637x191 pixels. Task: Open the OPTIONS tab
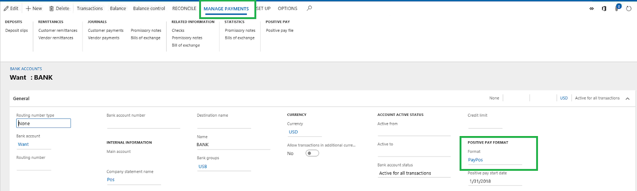pos(287,8)
